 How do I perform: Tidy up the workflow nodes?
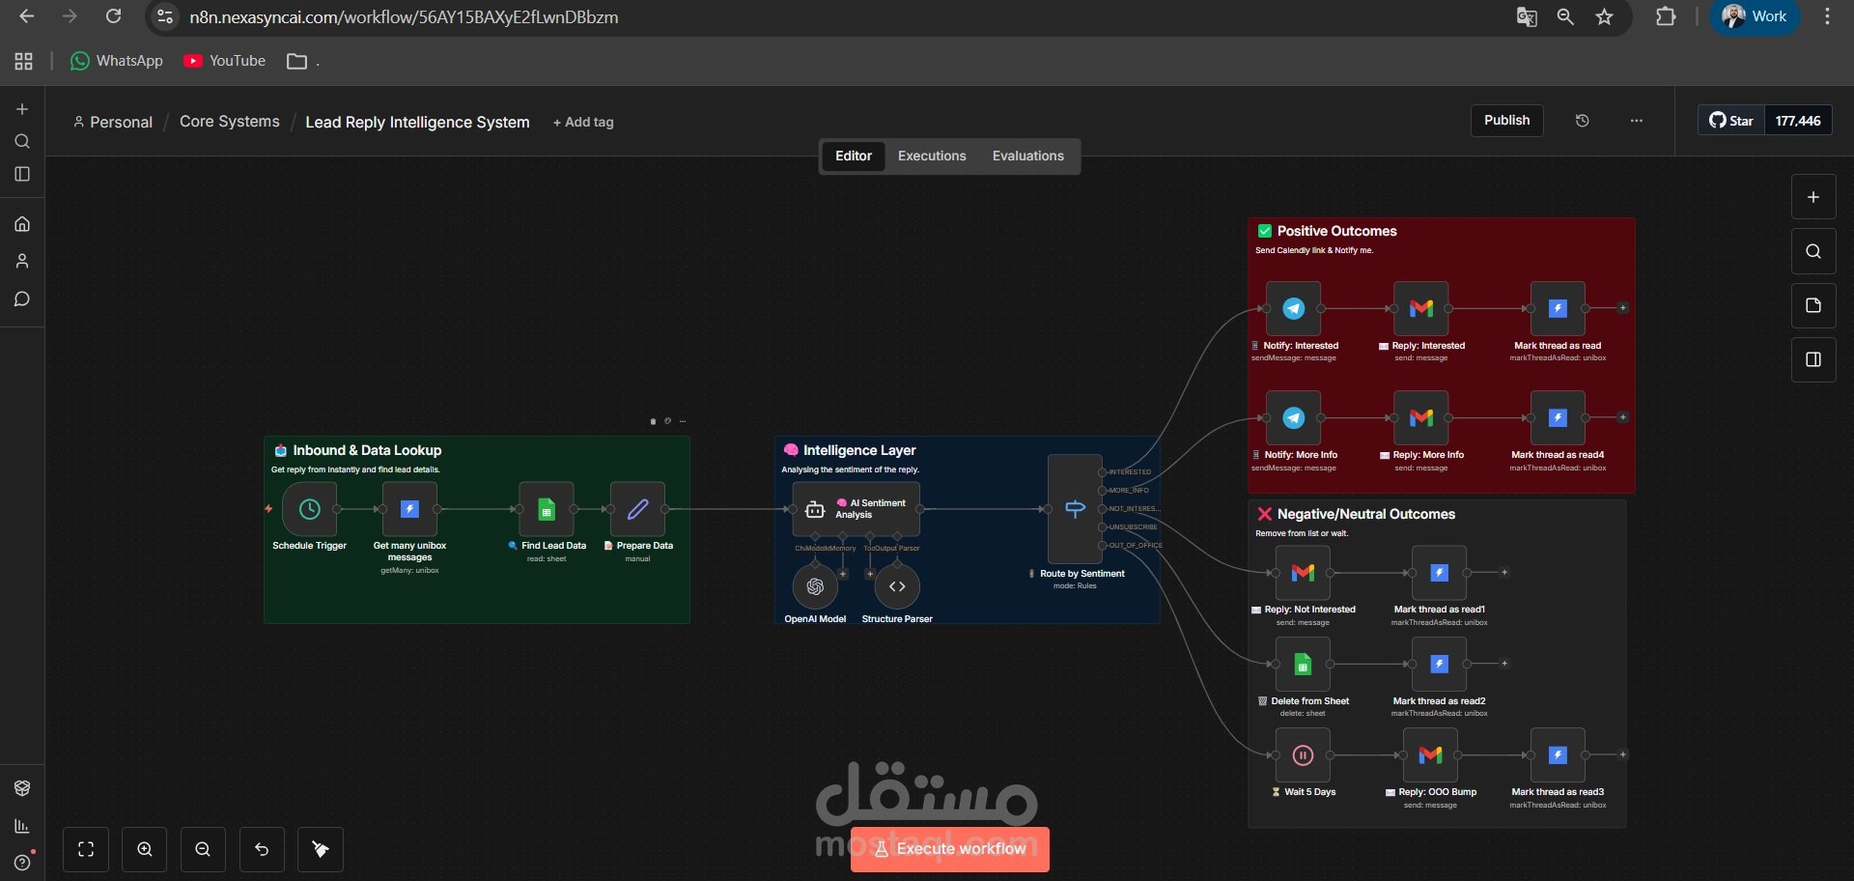pyautogui.click(x=321, y=849)
